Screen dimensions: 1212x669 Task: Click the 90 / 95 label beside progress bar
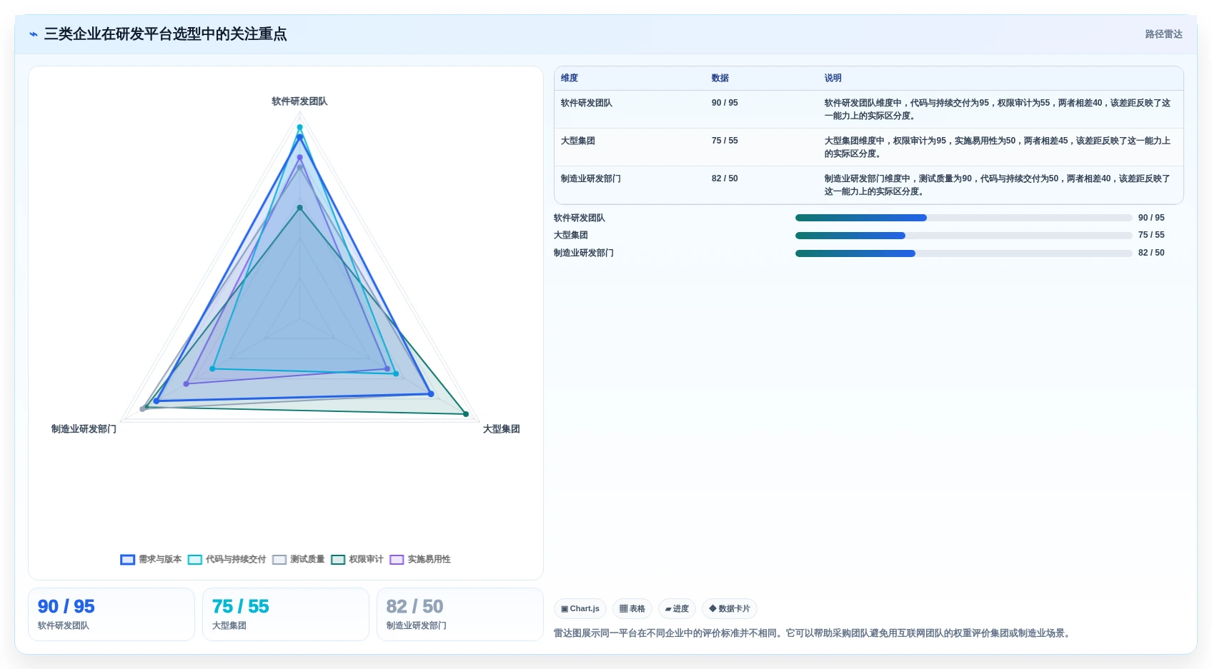(1151, 218)
